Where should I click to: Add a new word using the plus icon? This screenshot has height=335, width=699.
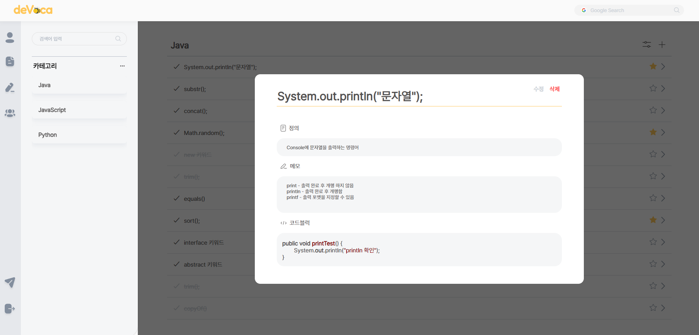(x=662, y=44)
